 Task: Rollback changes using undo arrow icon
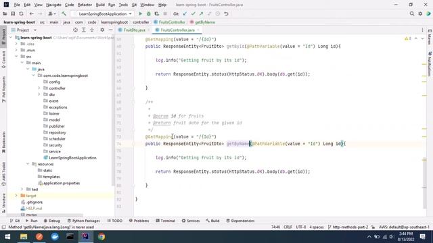pyautogui.click(x=226, y=13)
